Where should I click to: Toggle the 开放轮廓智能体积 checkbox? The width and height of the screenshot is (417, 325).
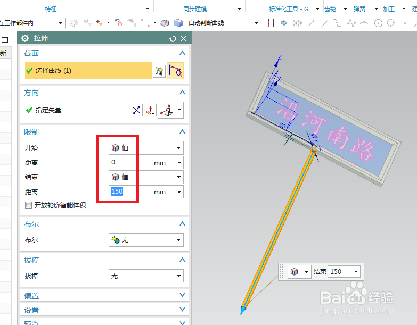[x=28, y=205]
